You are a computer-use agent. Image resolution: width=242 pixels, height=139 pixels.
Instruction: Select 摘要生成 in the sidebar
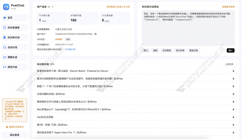(15, 57)
